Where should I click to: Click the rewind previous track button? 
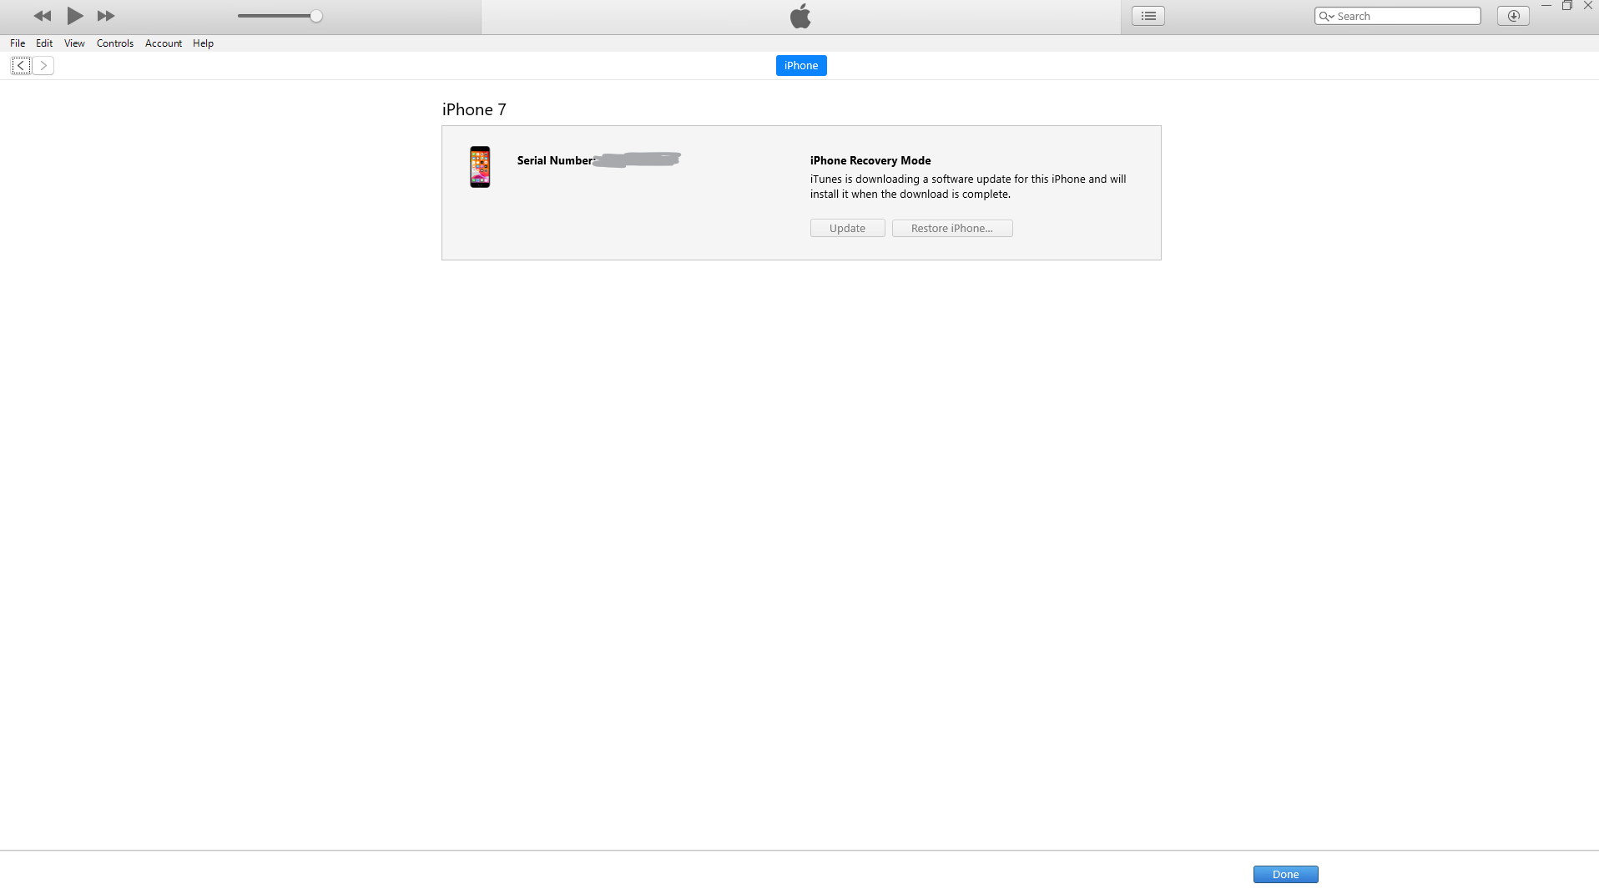click(43, 16)
